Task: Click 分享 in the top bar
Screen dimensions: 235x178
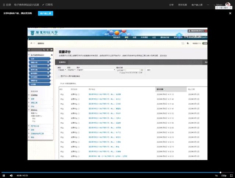Action: 171,4
